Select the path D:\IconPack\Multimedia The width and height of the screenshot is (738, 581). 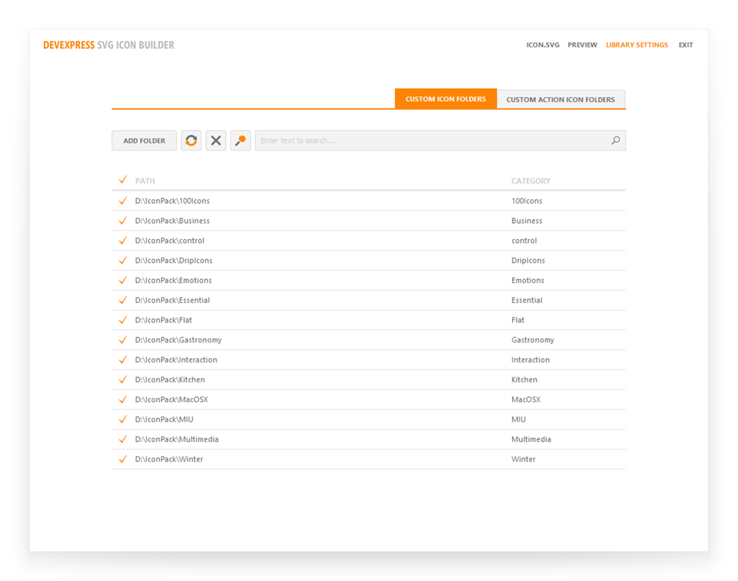tap(177, 439)
